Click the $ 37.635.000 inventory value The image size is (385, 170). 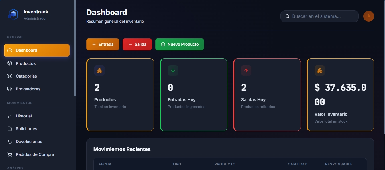coord(340,95)
